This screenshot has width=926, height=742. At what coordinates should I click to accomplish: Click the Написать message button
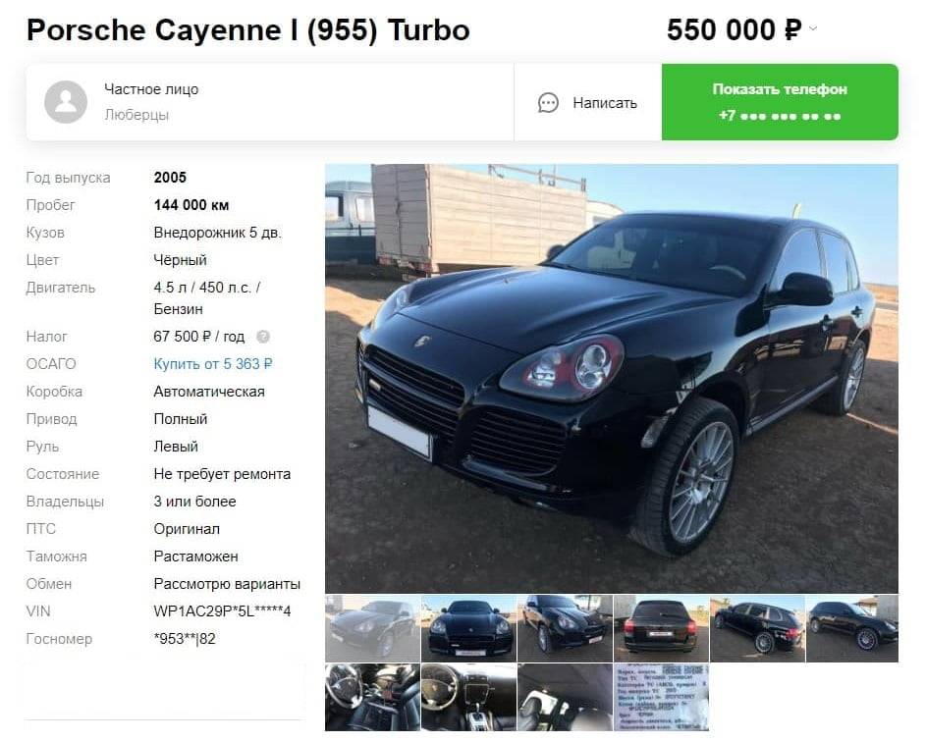pyautogui.click(x=587, y=103)
